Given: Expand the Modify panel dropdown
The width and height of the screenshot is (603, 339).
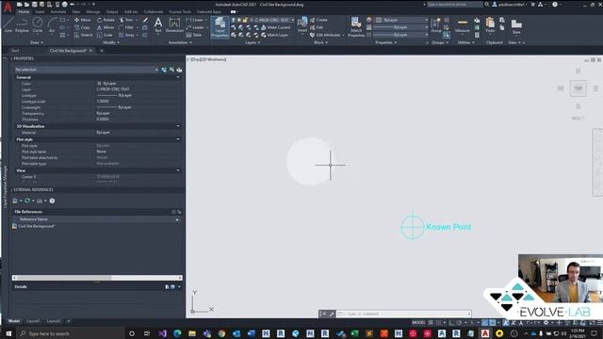Looking at the screenshot, I should click(x=111, y=42).
